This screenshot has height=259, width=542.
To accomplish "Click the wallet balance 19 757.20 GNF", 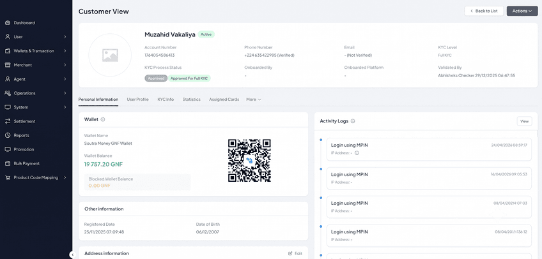I will click(x=104, y=164).
